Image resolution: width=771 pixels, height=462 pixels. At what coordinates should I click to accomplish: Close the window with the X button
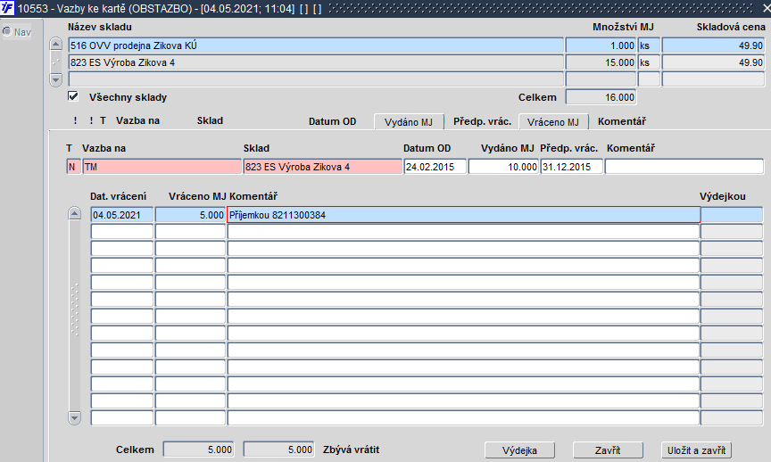(x=766, y=8)
